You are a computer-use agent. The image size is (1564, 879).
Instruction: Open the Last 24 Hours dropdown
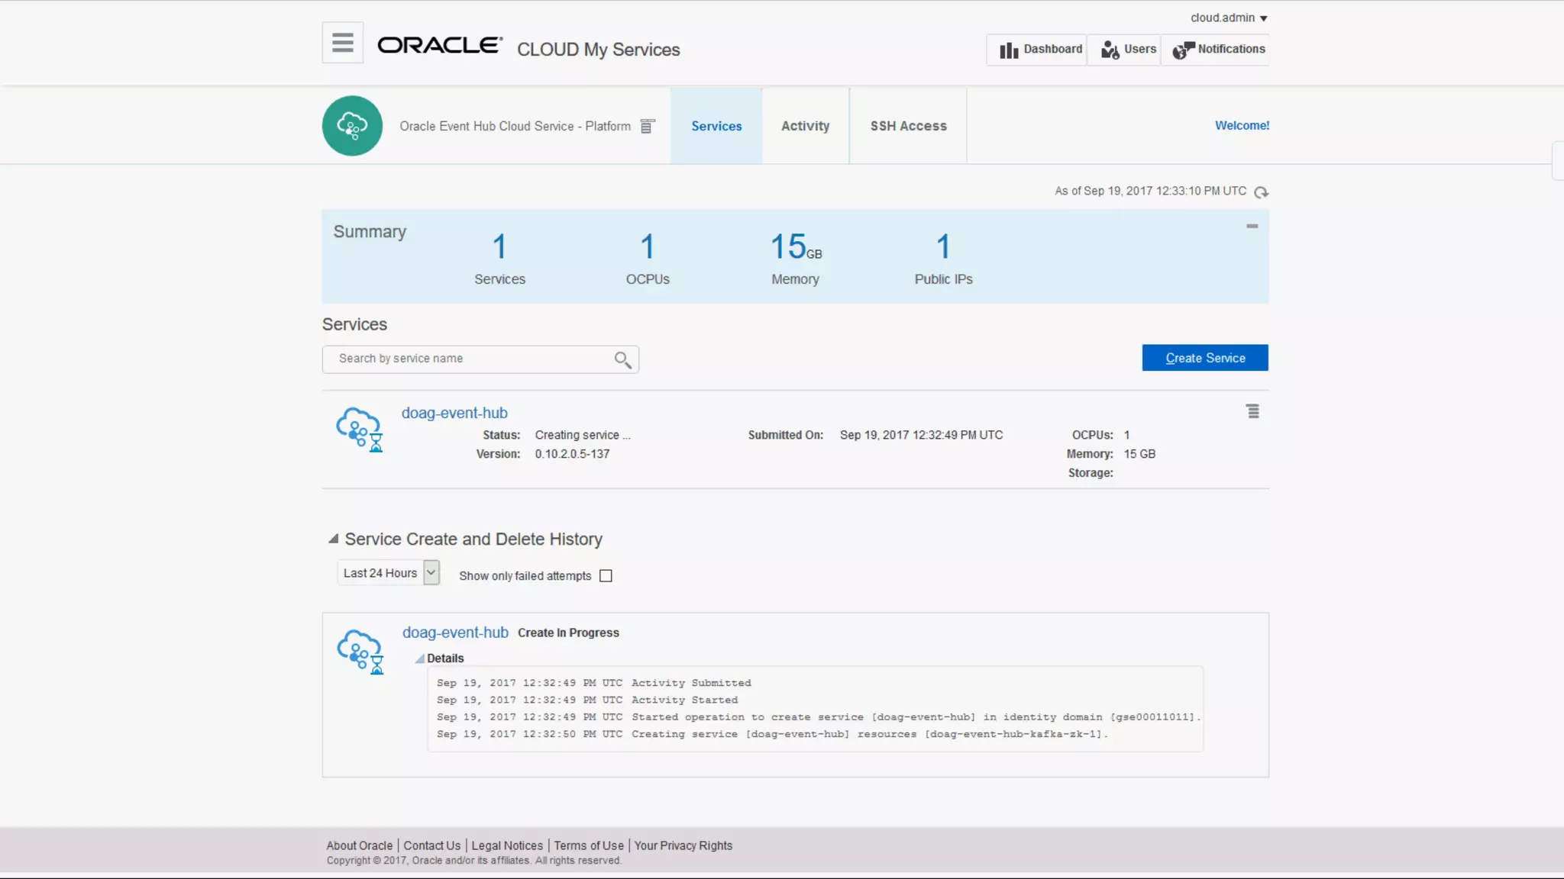point(431,572)
